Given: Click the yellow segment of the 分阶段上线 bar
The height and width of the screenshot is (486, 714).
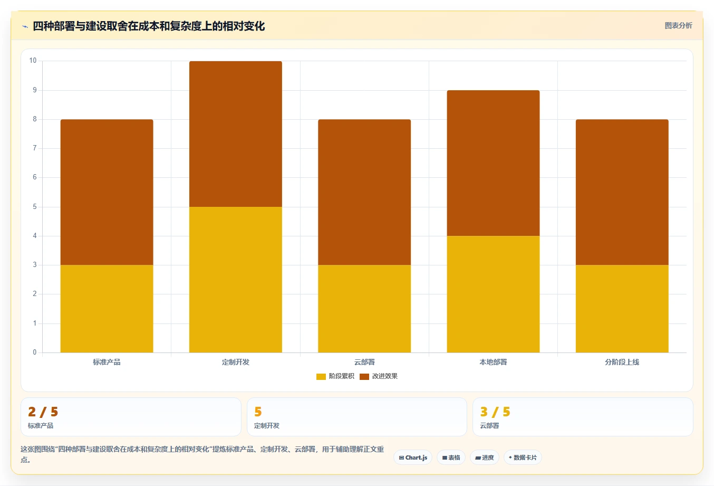Looking at the screenshot, I should click(x=622, y=309).
